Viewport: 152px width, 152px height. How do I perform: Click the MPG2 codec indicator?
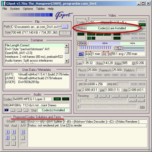coord(142,21)
